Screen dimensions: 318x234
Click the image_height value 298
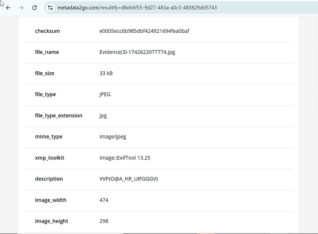click(x=104, y=221)
